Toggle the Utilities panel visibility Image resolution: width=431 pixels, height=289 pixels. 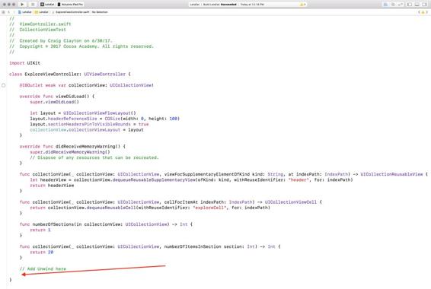tap(424, 5)
